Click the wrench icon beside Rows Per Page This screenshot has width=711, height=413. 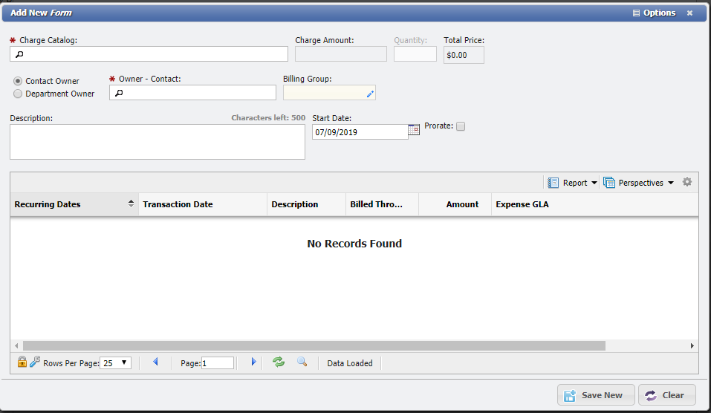pos(34,362)
